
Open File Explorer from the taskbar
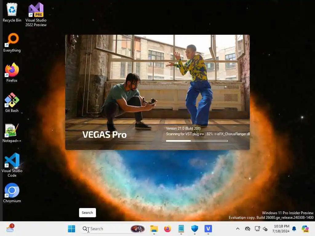point(154,229)
